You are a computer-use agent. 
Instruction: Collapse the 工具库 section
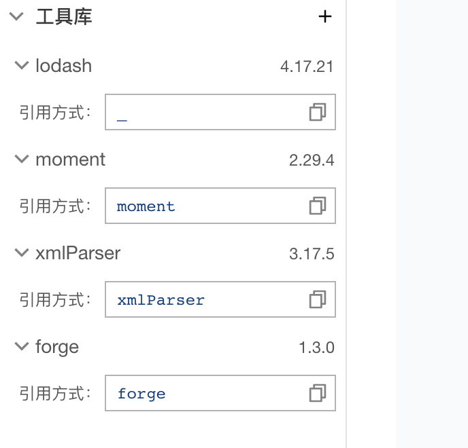(16, 16)
